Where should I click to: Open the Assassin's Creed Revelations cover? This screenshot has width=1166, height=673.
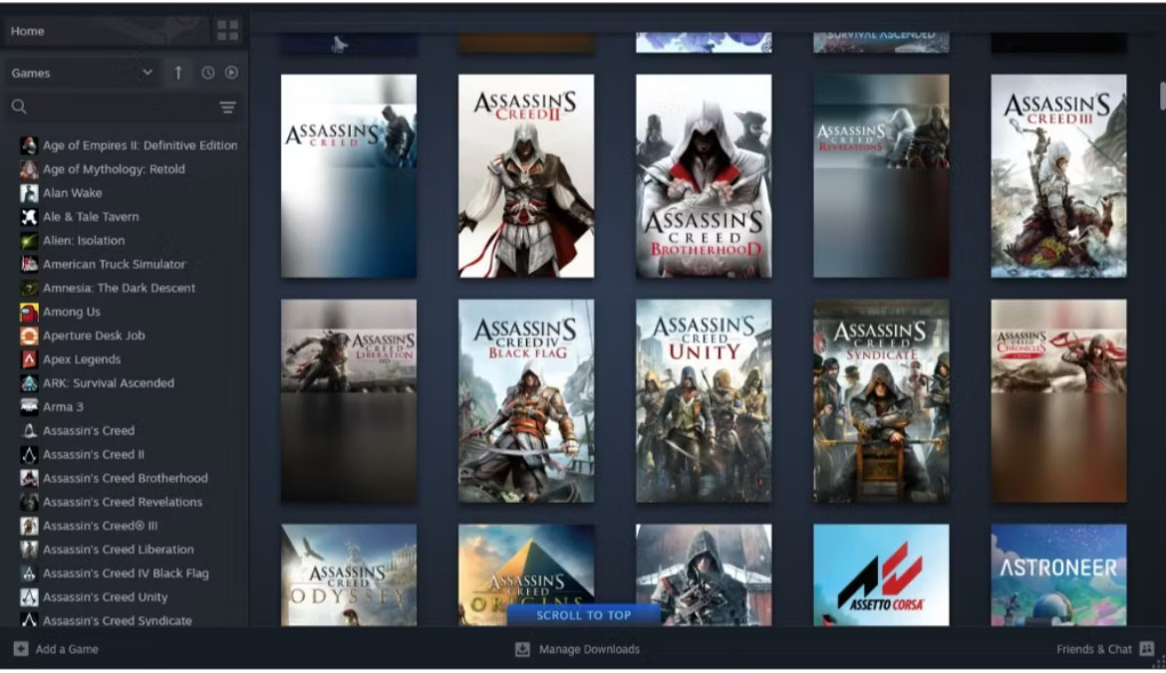tap(881, 176)
